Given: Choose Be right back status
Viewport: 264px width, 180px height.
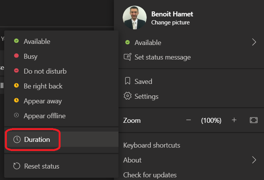Looking at the screenshot, I should click(43, 86).
